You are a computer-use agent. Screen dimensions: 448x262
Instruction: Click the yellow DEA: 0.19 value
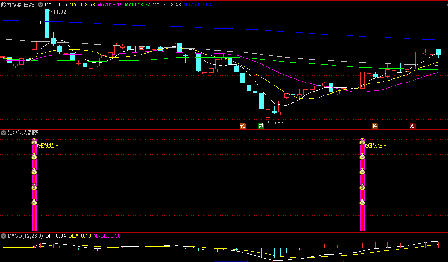80,236
